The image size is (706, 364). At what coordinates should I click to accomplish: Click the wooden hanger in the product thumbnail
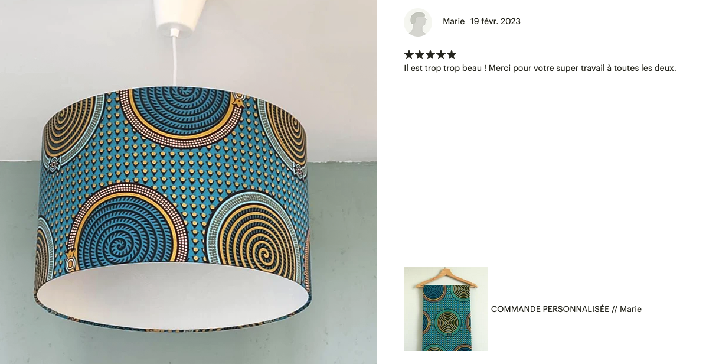coord(445,278)
